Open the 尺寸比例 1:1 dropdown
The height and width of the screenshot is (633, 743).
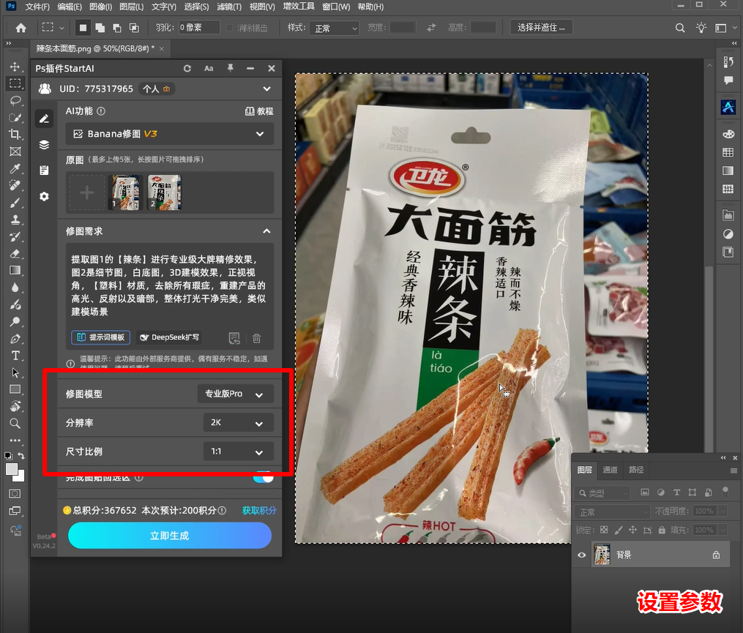(239, 452)
